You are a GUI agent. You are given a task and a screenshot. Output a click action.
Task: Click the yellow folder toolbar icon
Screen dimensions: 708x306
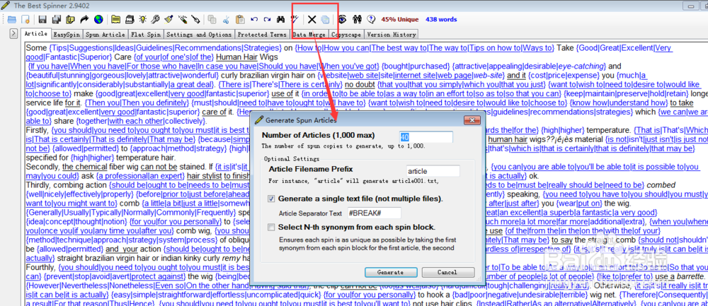click(115, 19)
